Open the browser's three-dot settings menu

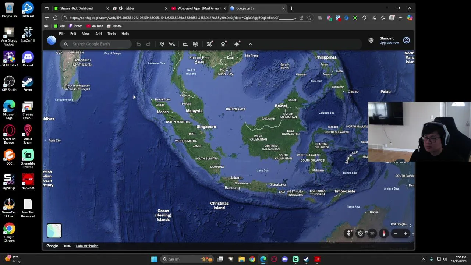pyautogui.click(x=401, y=18)
